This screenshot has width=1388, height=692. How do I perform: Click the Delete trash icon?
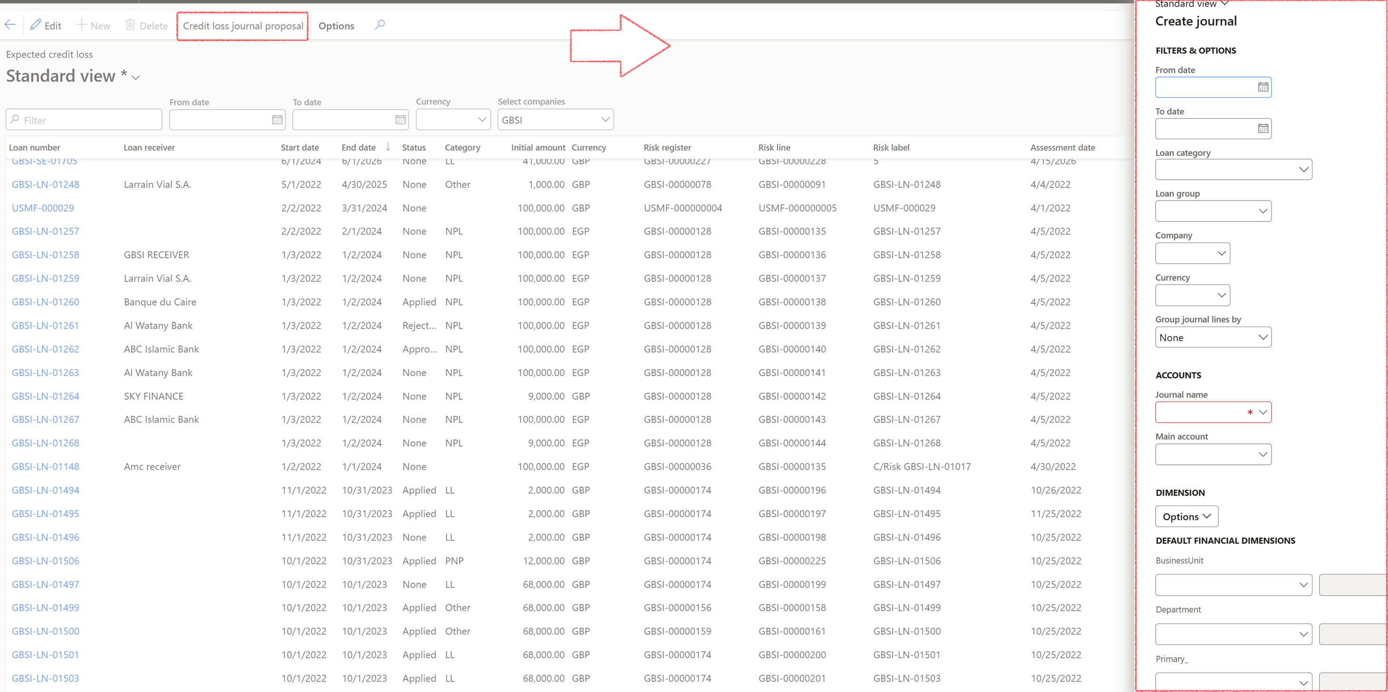[130, 25]
